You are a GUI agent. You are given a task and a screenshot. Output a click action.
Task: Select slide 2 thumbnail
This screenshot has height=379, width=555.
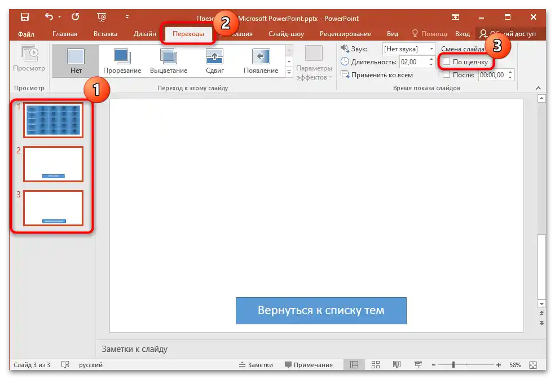coord(54,164)
